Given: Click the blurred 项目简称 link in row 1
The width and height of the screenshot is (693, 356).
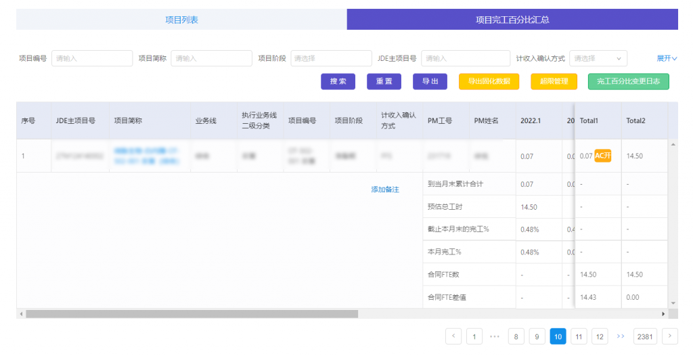Looking at the screenshot, I should point(146,156).
